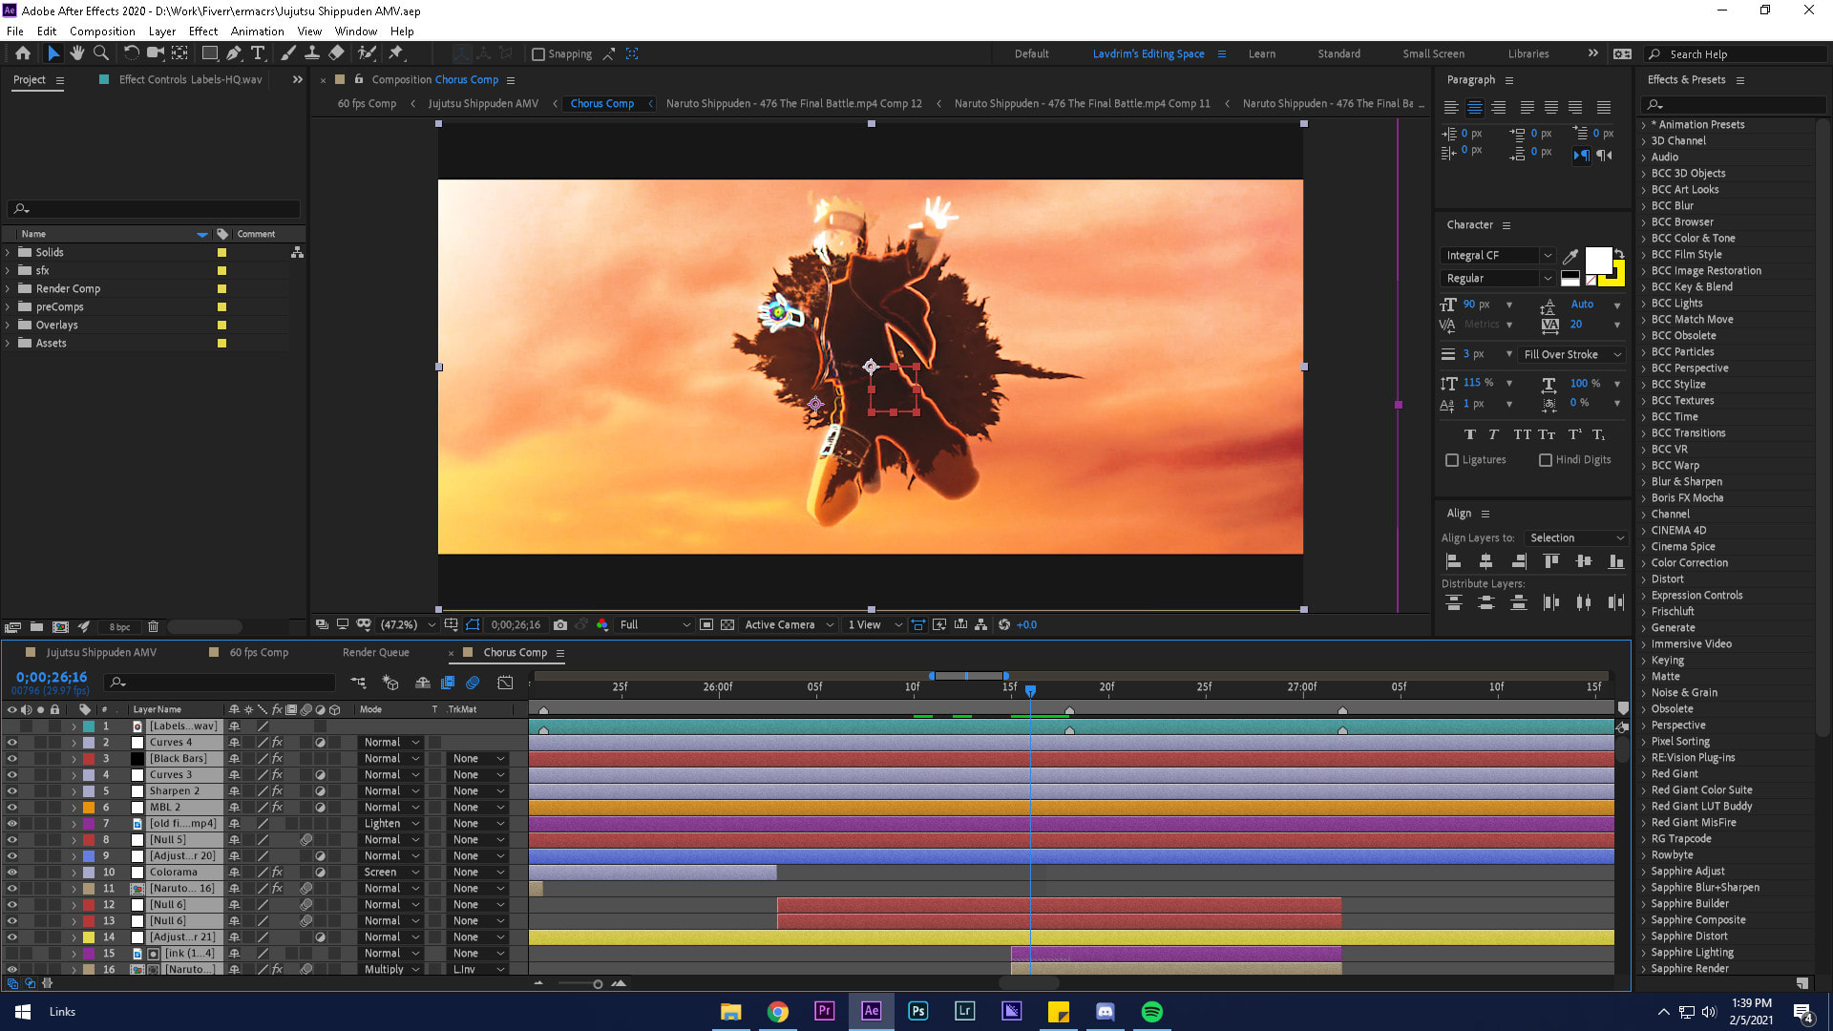Switch to Jujutsu Shippuden AMV timeline tab
The height and width of the screenshot is (1031, 1833).
[101, 653]
